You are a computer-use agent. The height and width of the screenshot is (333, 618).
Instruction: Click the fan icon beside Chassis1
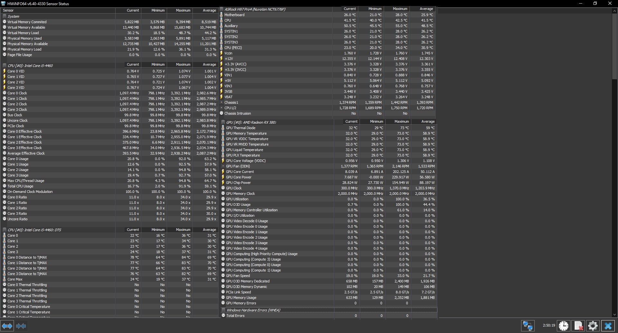click(221, 102)
